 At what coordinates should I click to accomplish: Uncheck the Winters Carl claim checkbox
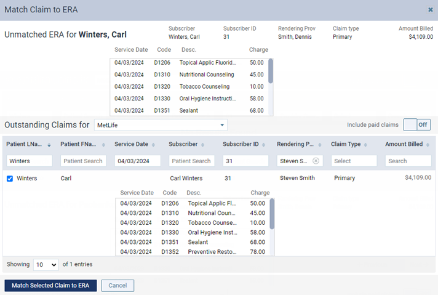[x=10, y=179]
